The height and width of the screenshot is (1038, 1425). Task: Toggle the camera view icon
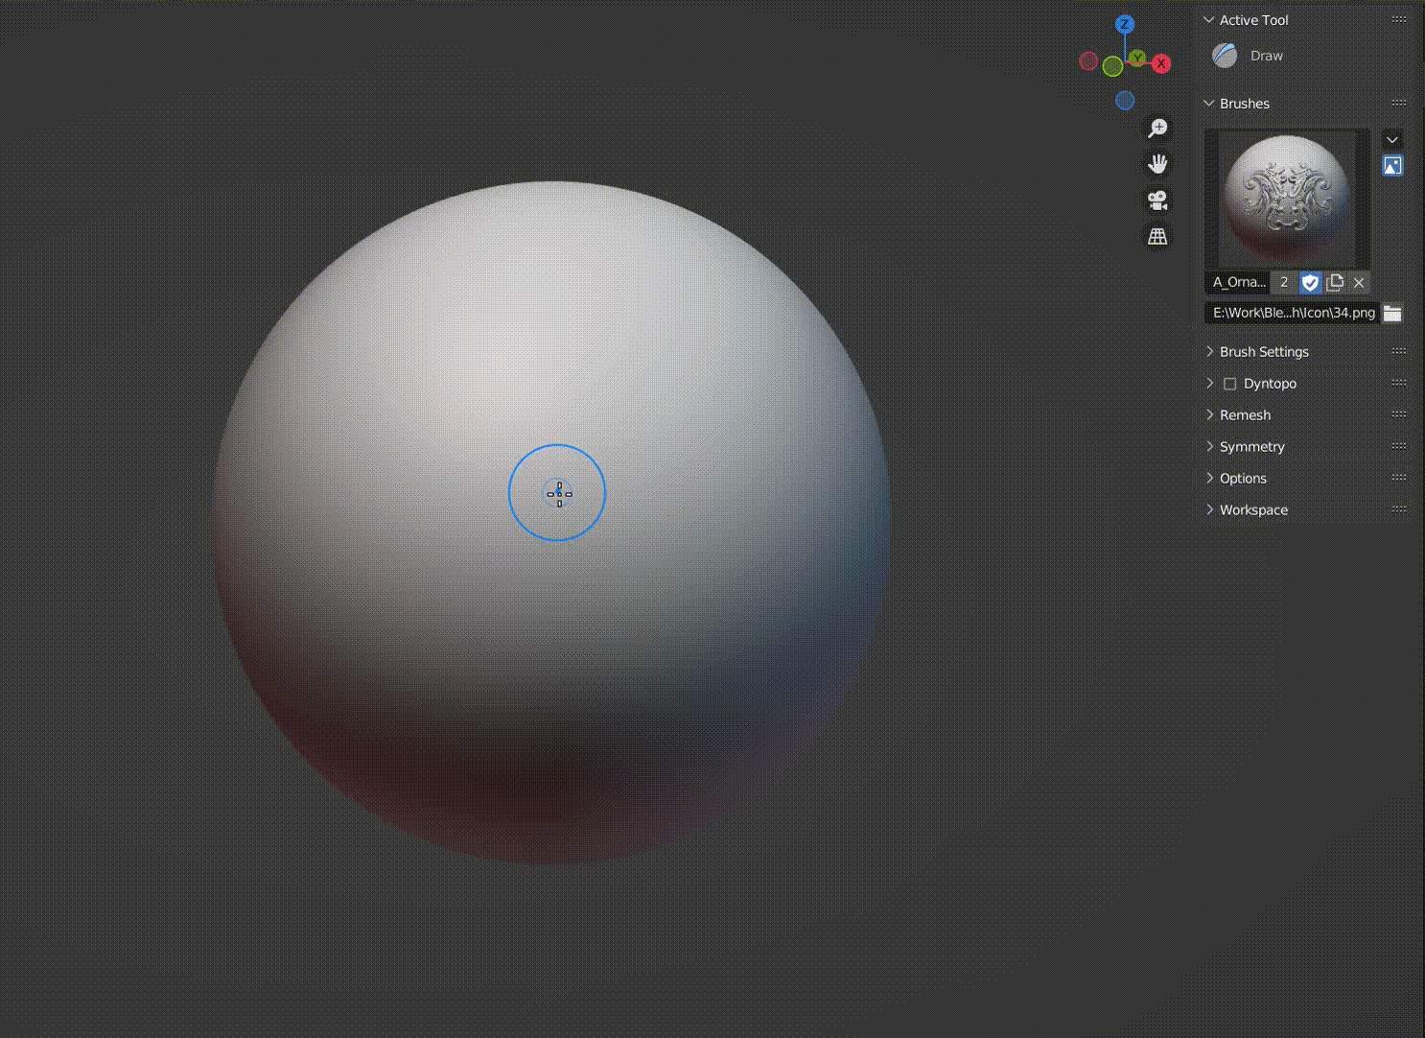[1157, 201]
